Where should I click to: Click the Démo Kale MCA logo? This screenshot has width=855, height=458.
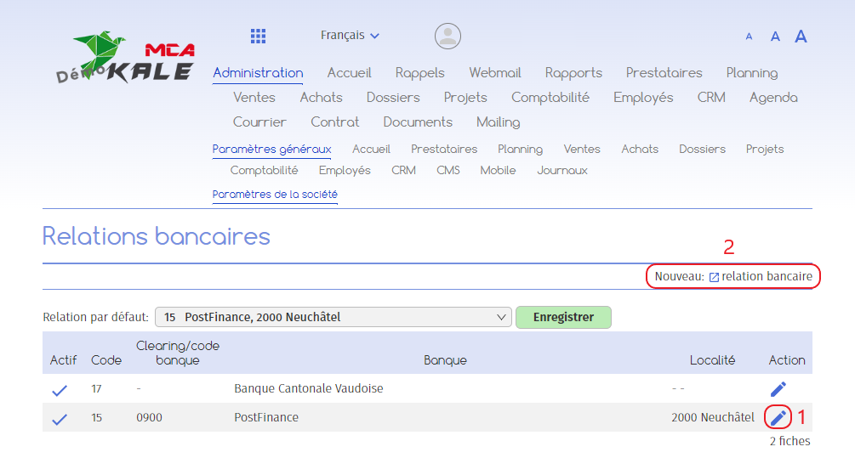click(125, 58)
